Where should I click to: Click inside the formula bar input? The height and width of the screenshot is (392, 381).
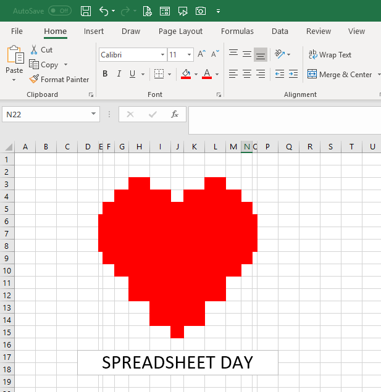pyautogui.click(x=285, y=120)
